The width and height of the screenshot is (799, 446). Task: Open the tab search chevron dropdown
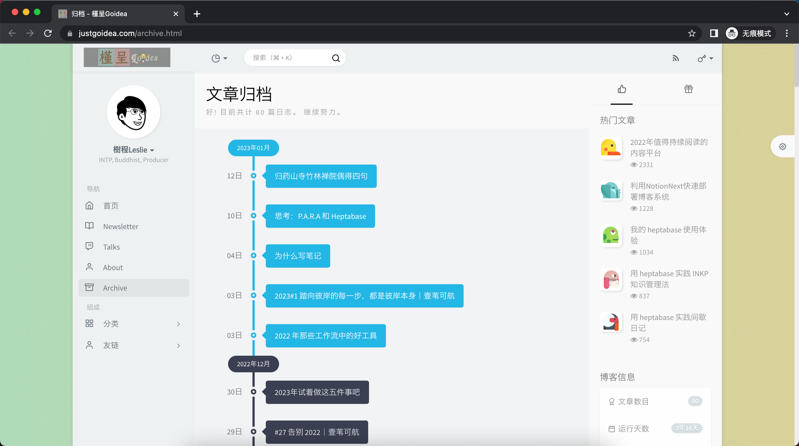click(787, 14)
